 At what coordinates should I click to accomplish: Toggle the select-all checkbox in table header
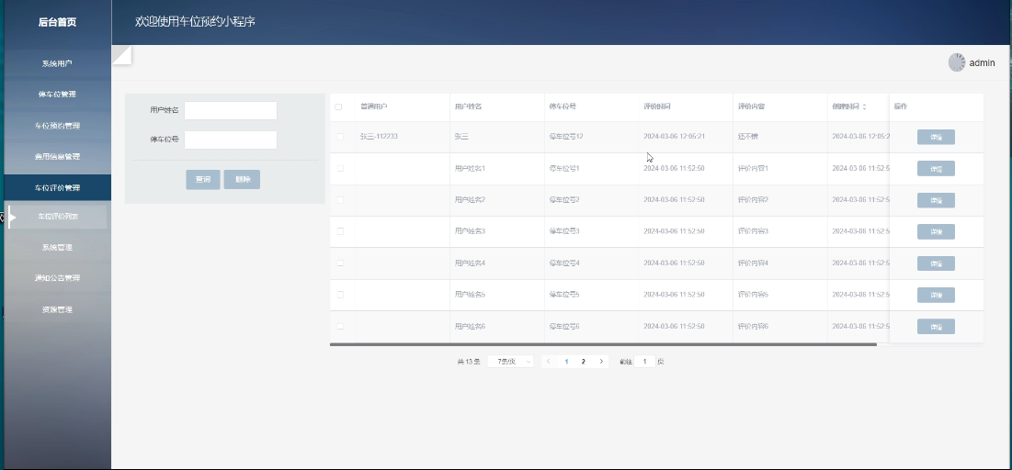[x=338, y=106]
